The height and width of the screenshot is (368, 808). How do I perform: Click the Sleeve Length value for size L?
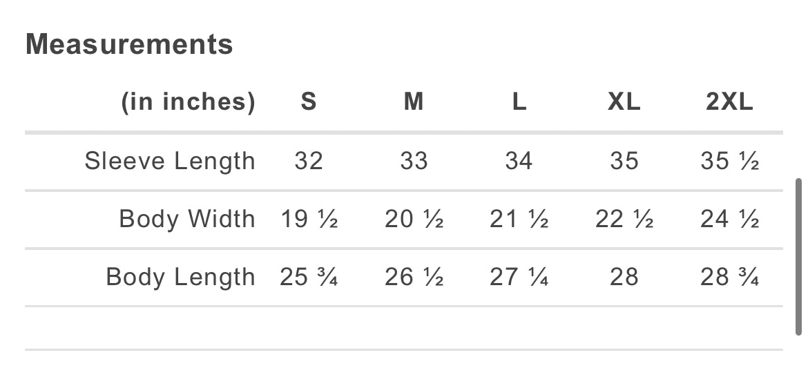(x=519, y=161)
